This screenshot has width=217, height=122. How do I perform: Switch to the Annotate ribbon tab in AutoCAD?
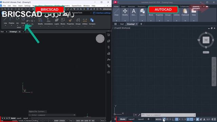[131, 6]
